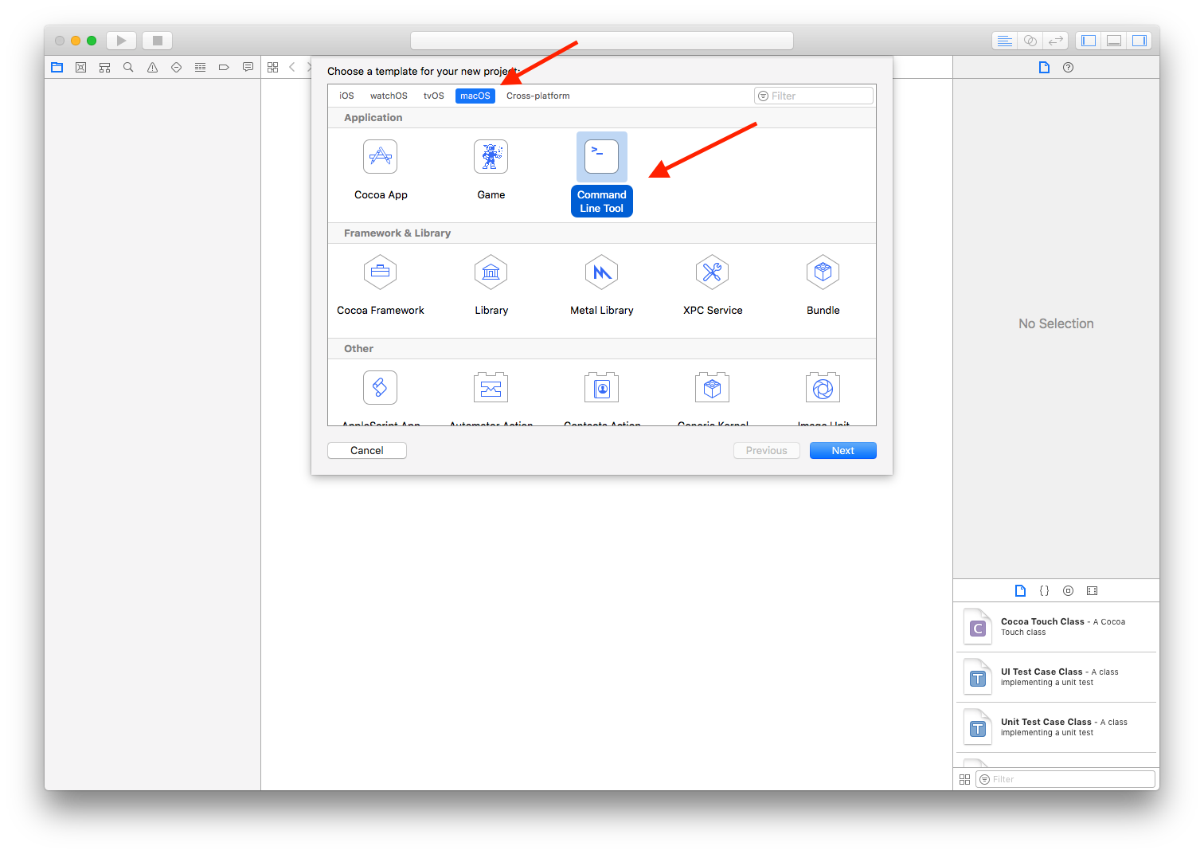Select the Bundle template icon
The image size is (1204, 854).
pos(823,272)
